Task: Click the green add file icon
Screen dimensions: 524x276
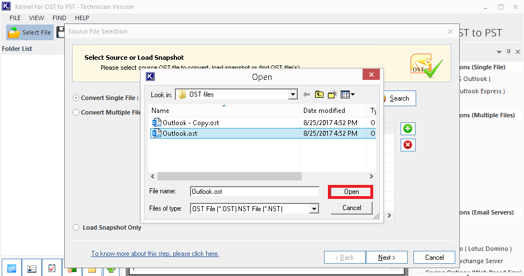Action: pos(408,129)
